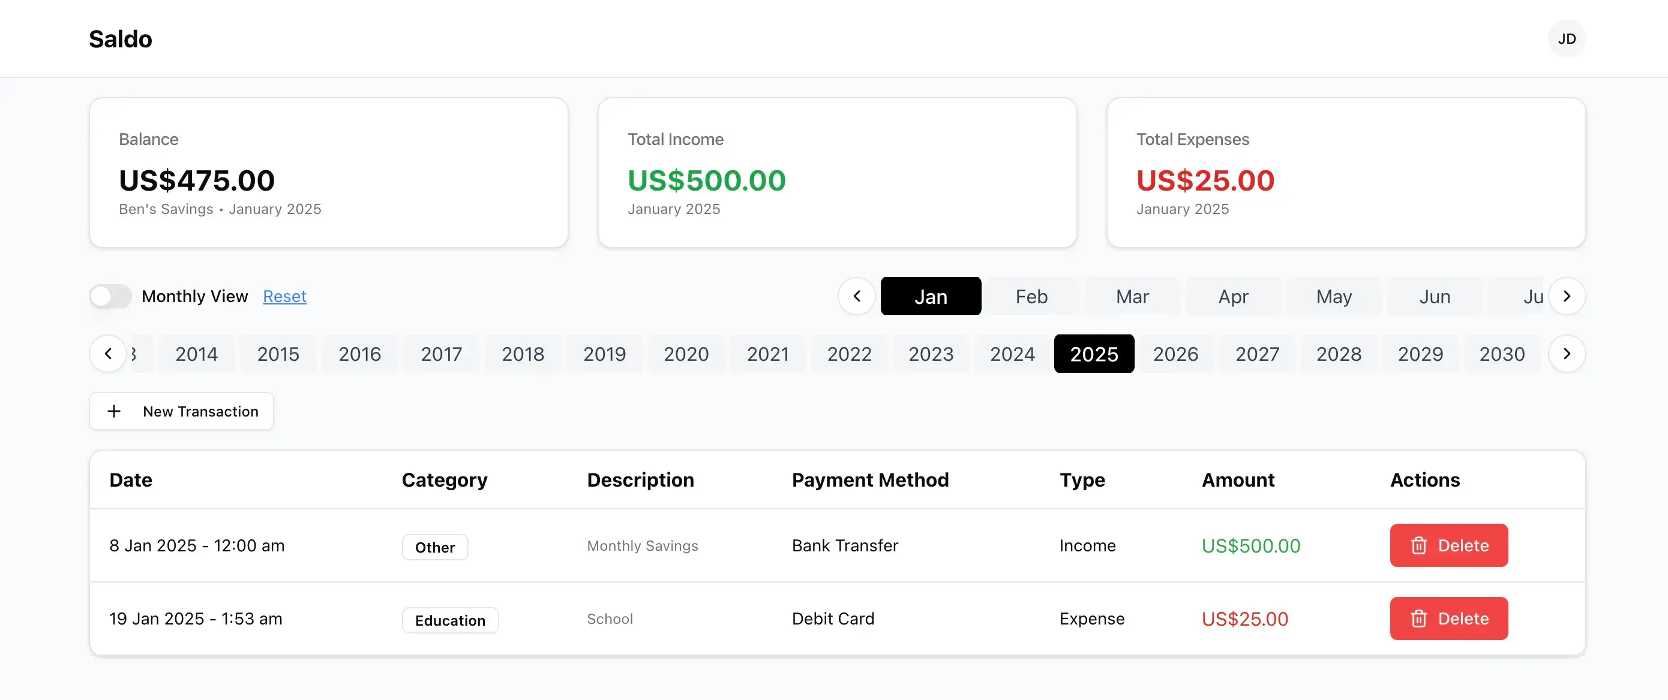This screenshot has height=700, width=1668.
Task: Open the JD profile avatar
Action: pyautogui.click(x=1567, y=38)
